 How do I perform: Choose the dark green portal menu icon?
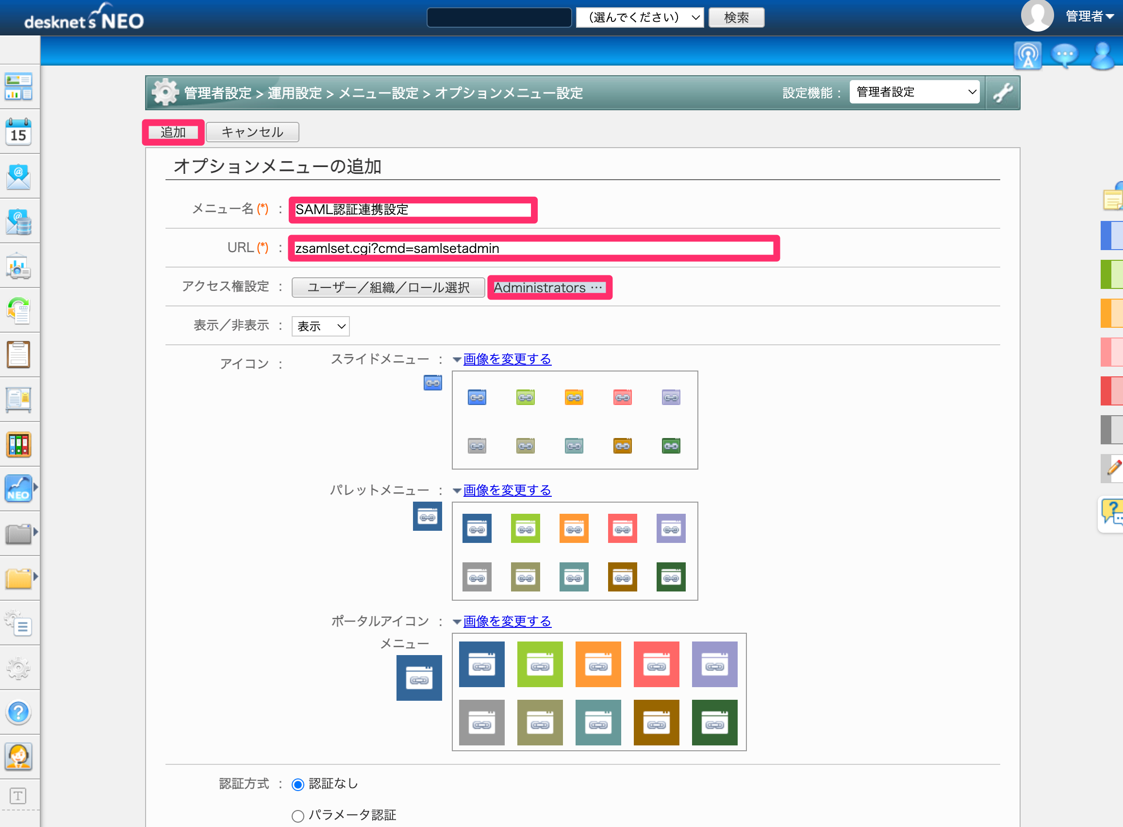pyautogui.click(x=714, y=723)
